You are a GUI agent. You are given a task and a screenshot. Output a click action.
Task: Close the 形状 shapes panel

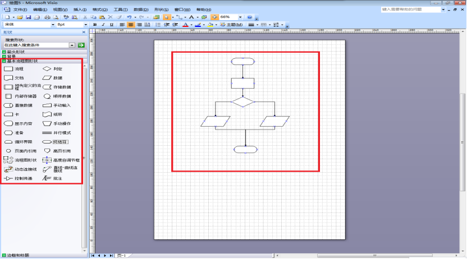(x=84, y=32)
